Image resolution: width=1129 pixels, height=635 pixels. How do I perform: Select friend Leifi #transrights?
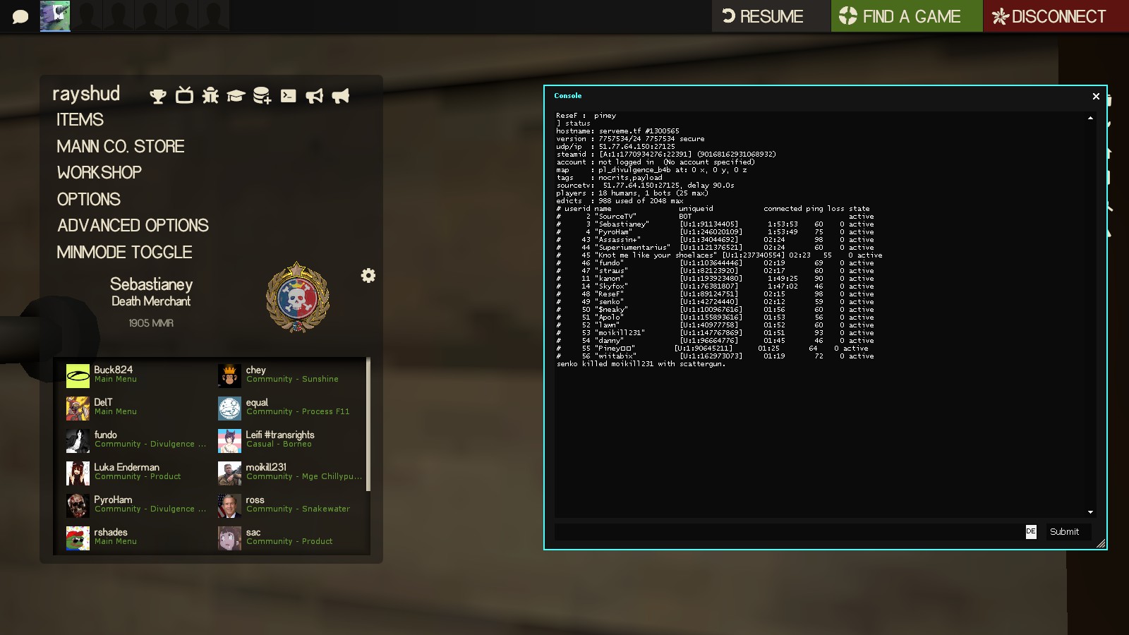[289, 441]
